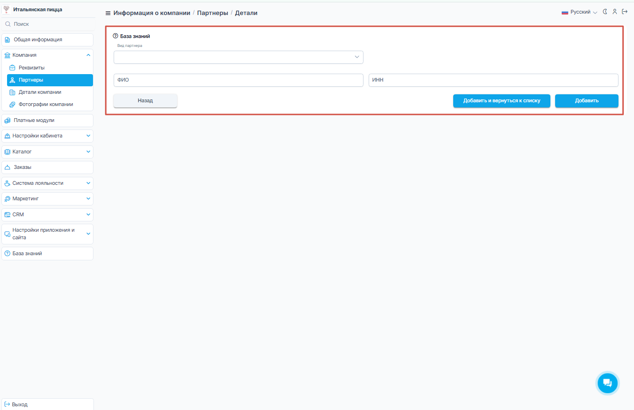Screen dimensions: 634x410
Task: Select Детали компании submenu item
Action: pyautogui.click(x=50, y=92)
